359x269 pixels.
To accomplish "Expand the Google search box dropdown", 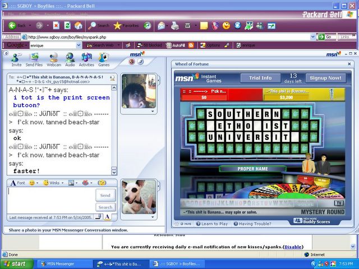I will click(x=79, y=45).
